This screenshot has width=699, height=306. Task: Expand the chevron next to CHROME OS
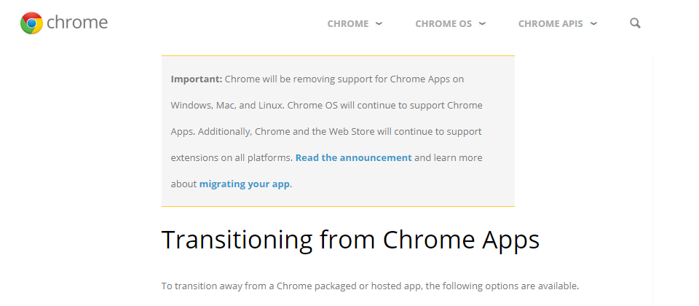click(482, 23)
